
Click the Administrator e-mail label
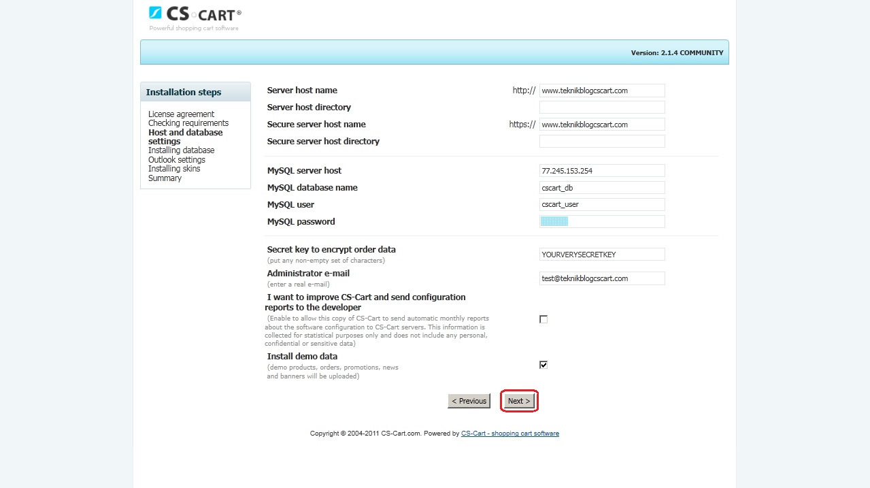(308, 274)
